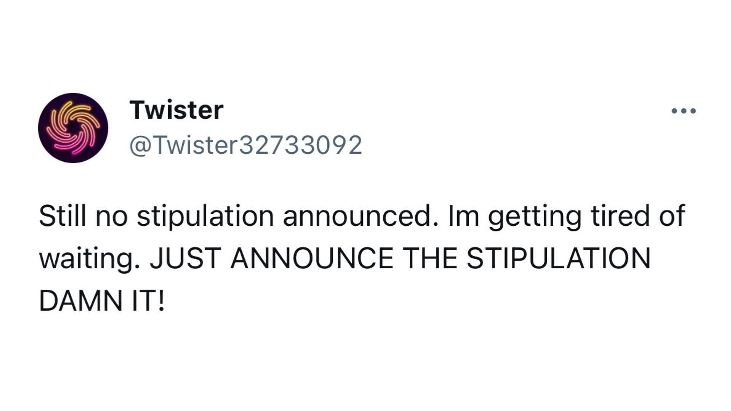Open the Twister display name profile link
This screenshot has width=731, height=411.
click(176, 110)
